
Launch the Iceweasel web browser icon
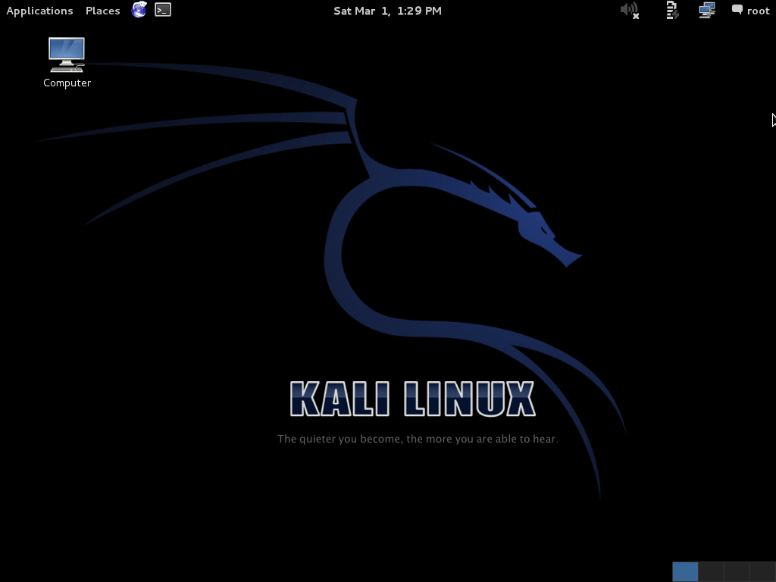click(x=139, y=10)
